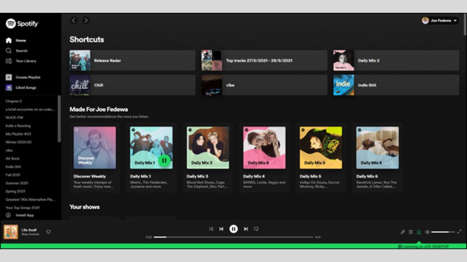467x262 pixels.
Task: Click the Spotify logo in sidebar
Action: [22, 24]
